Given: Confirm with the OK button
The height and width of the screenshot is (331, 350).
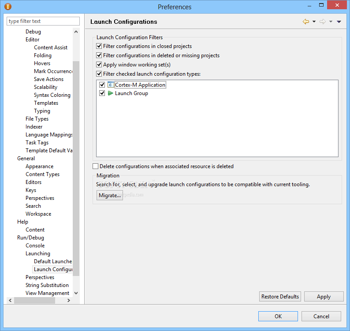Looking at the screenshot, I should (x=278, y=316).
